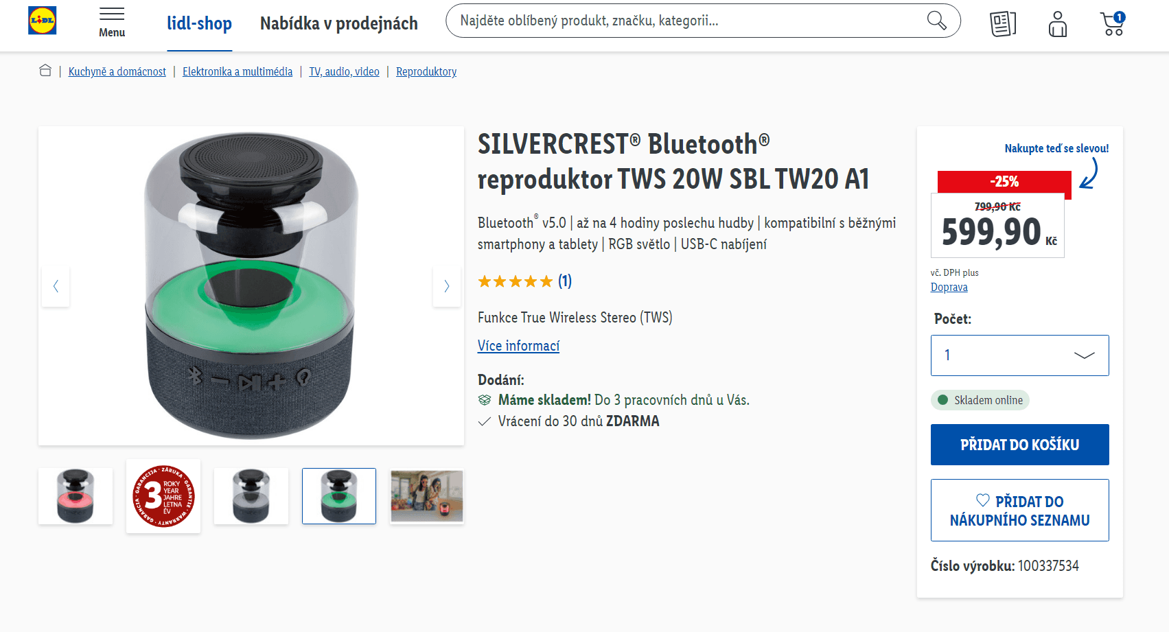This screenshot has height=632, width=1169.
Task: Click the home breadcrumb icon
Action: (45, 71)
